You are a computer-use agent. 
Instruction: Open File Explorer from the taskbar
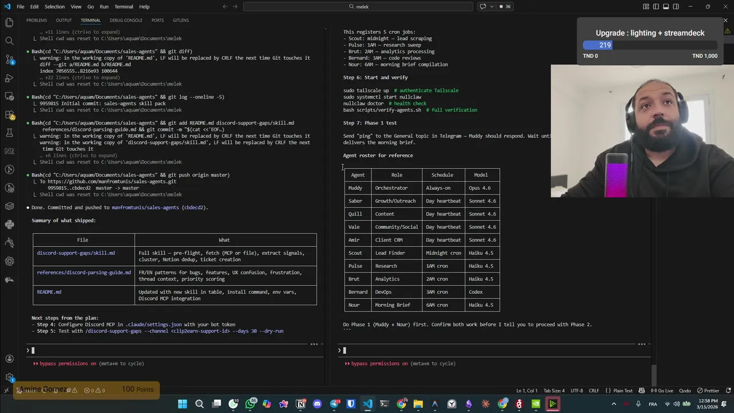418,404
